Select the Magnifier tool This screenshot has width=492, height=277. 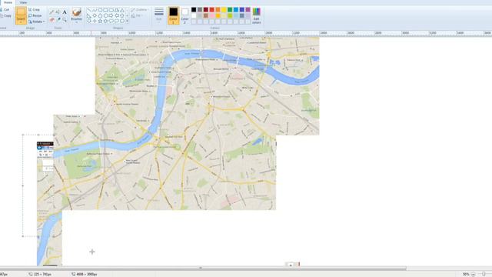(65, 19)
